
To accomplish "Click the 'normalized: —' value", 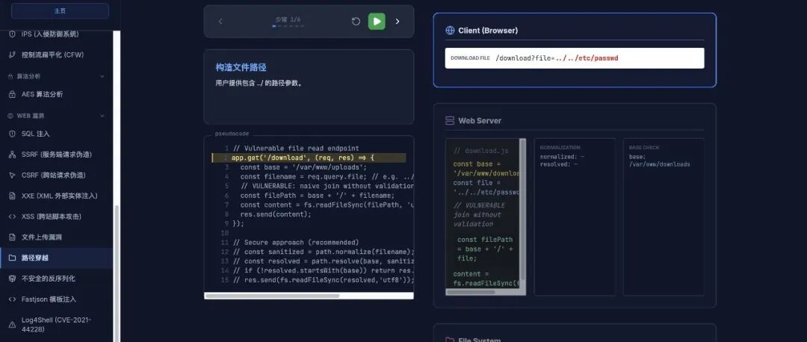I will click(562, 157).
